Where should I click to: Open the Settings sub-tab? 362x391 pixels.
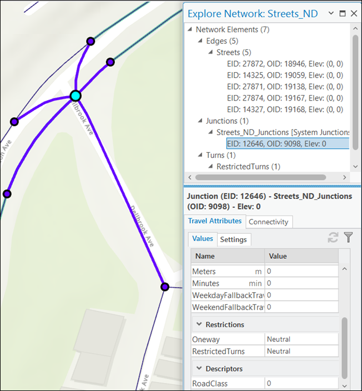pos(233,239)
